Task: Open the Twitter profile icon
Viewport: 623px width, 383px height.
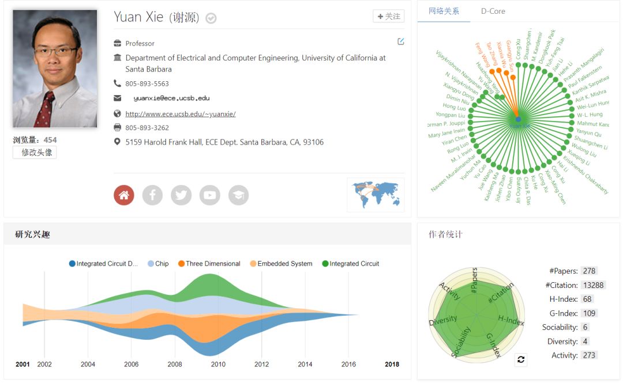Action: 181,195
